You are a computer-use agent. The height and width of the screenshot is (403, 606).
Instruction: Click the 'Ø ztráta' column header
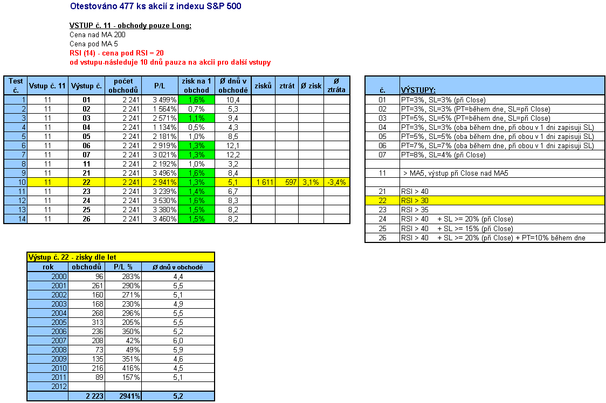click(336, 85)
